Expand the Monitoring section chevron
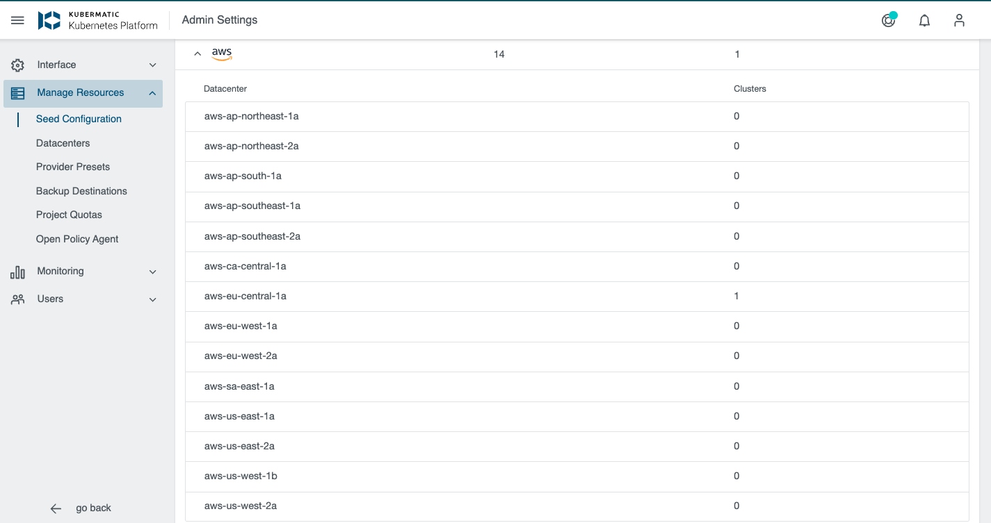The width and height of the screenshot is (991, 523). [x=153, y=272]
